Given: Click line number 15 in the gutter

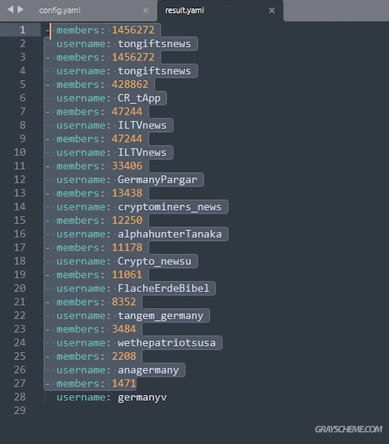Looking at the screenshot, I should 20,220.
